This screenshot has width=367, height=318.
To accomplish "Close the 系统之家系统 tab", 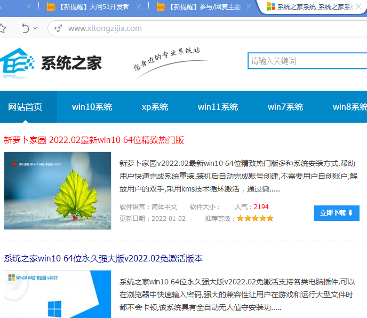I will click(358, 6).
